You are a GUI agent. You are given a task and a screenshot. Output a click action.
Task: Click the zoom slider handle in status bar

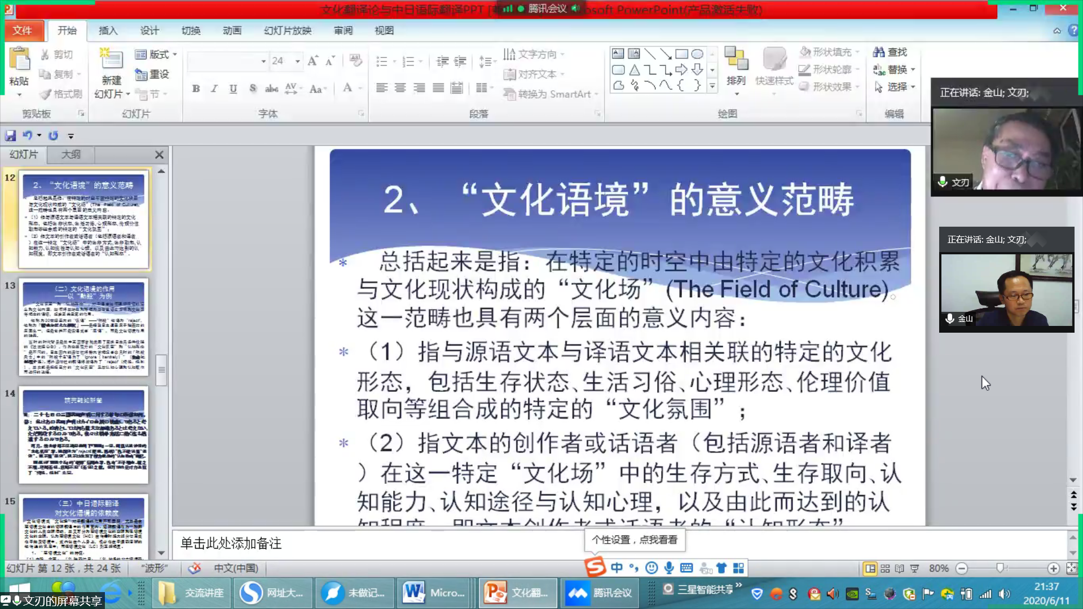pyautogui.click(x=1000, y=568)
